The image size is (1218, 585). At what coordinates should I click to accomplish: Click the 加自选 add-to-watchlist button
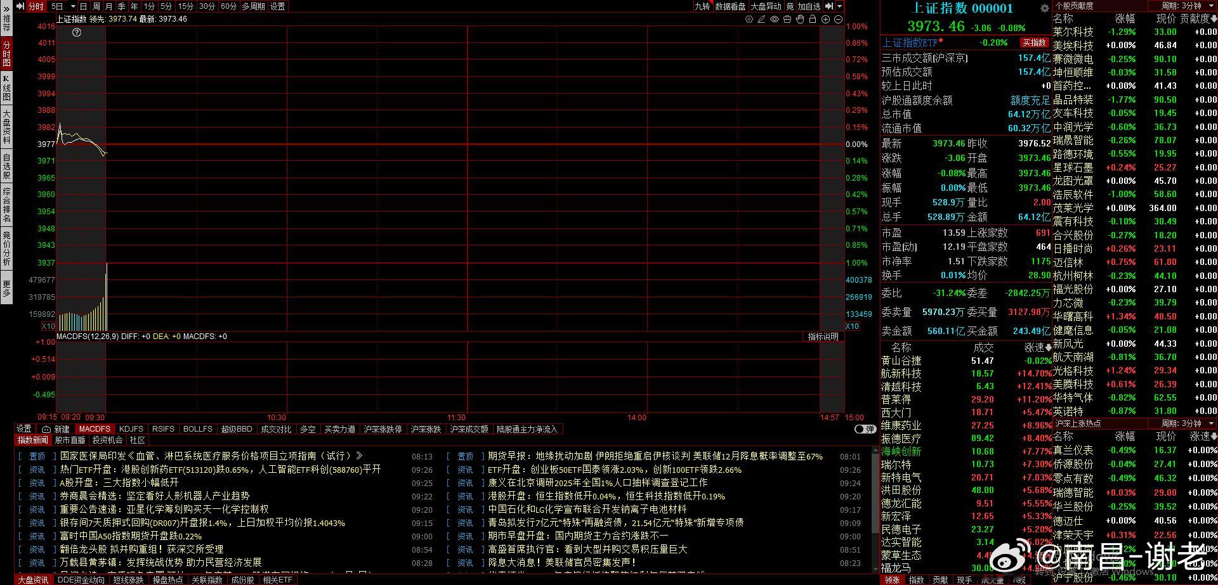(809, 6)
